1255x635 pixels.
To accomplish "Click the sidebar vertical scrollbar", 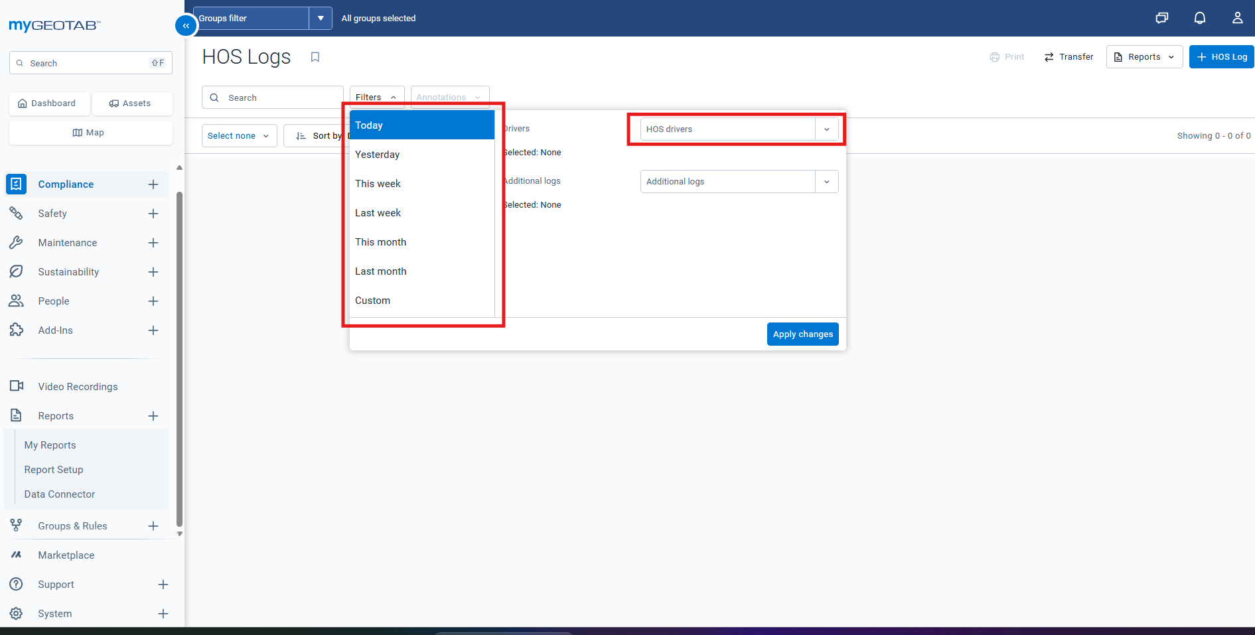I will (x=179, y=358).
